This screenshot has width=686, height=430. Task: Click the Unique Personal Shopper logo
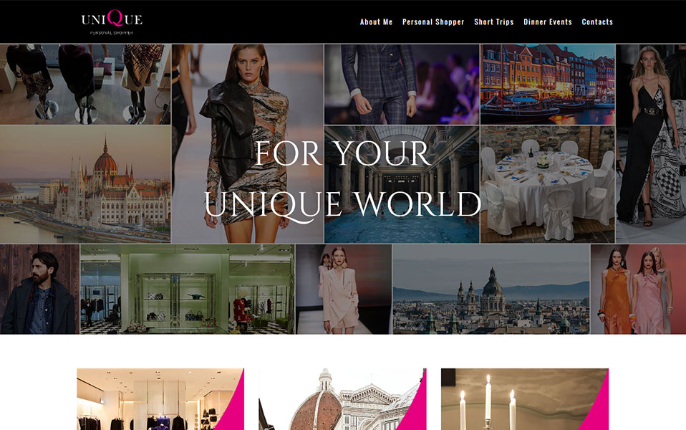pyautogui.click(x=112, y=21)
